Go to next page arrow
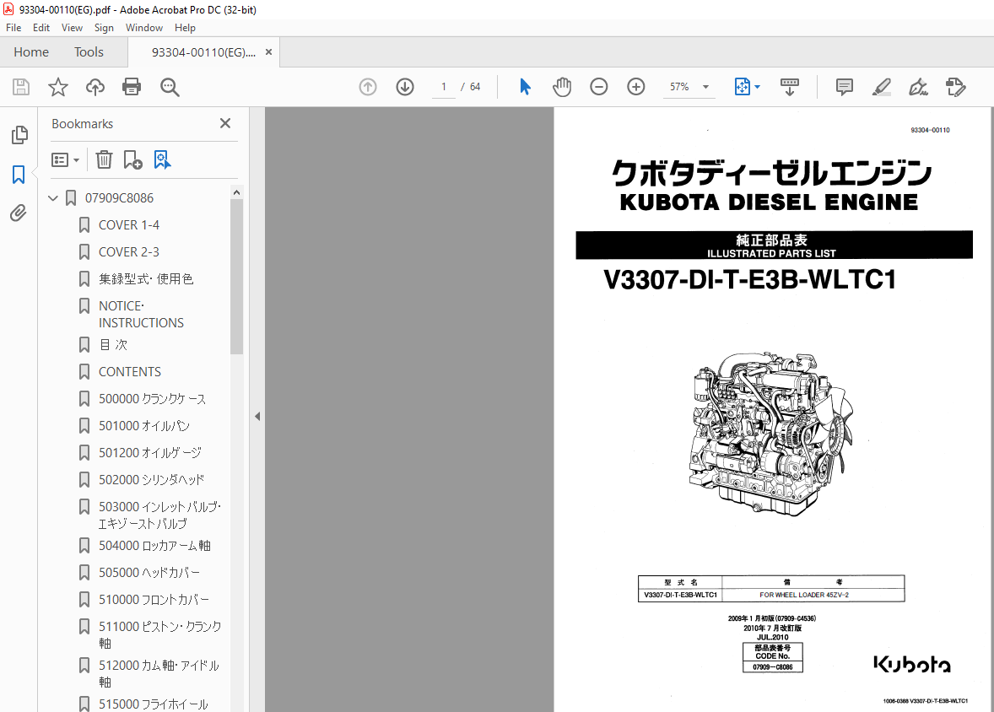This screenshot has width=994, height=712. [404, 87]
